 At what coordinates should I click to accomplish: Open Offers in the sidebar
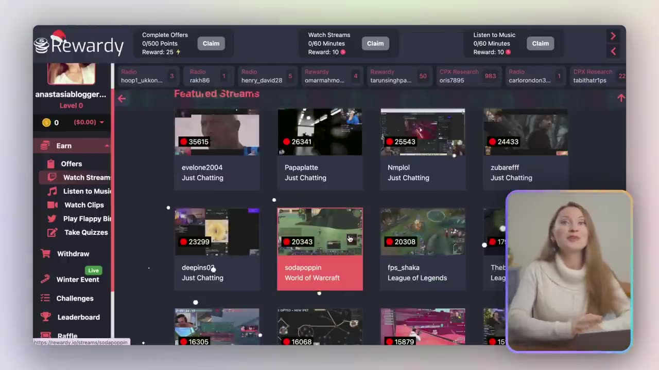pos(71,164)
